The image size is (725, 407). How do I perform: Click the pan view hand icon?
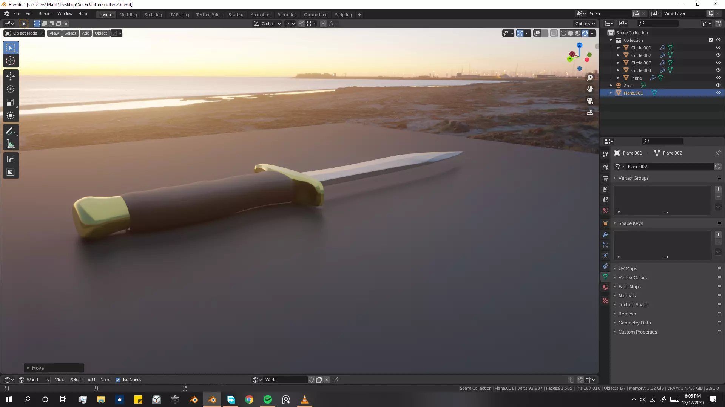(x=590, y=89)
